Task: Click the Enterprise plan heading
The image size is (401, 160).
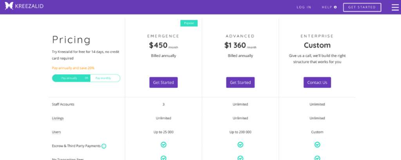Action: pos(317,36)
